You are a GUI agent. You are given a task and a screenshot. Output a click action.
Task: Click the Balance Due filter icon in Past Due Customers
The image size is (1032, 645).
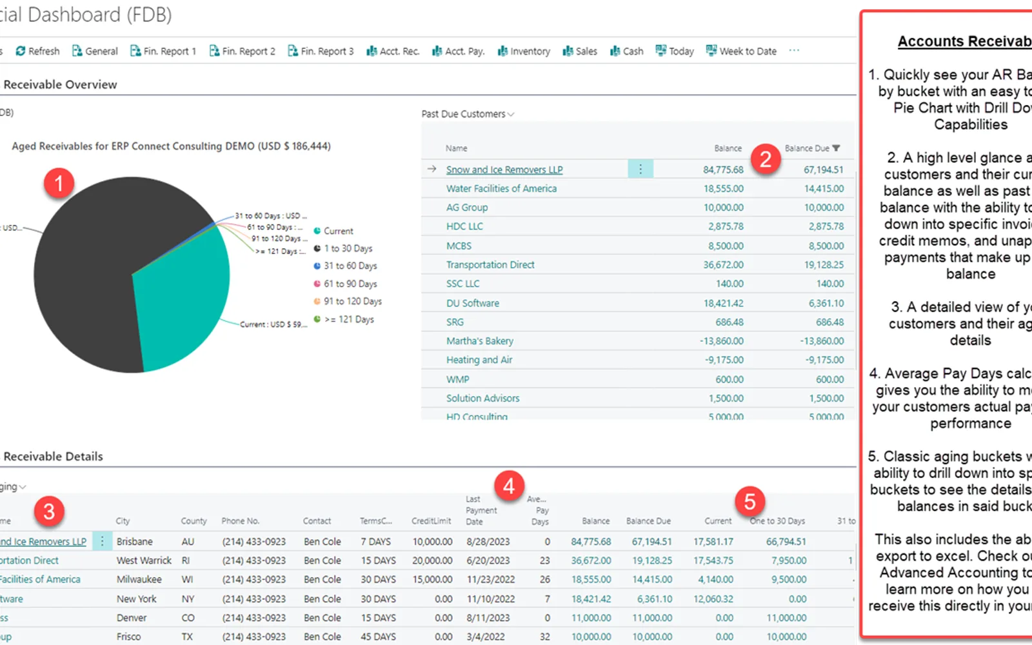click(836, 148)
